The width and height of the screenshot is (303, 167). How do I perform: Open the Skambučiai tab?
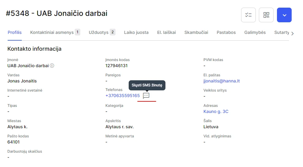[x=196, y=32]
